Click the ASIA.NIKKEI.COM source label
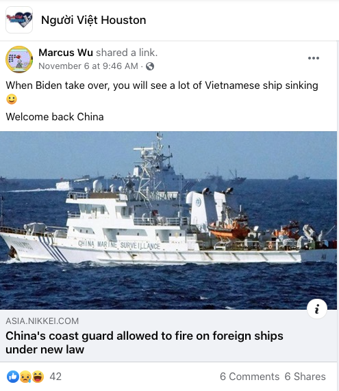The width and height of the screenshot is (339, 391). tap(42, 321)
